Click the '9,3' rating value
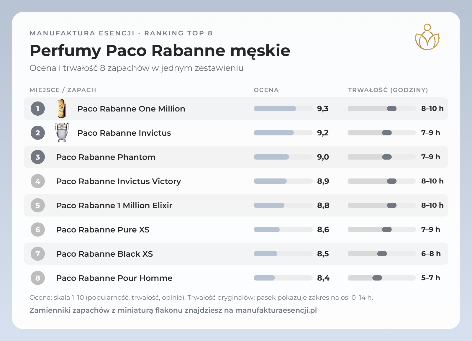This screenshot has height=341, width=472. tap(323, 109)
